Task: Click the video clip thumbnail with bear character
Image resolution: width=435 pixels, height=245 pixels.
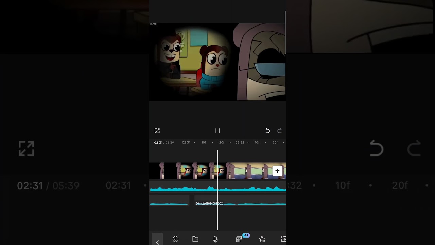Action: pos(185,171)
